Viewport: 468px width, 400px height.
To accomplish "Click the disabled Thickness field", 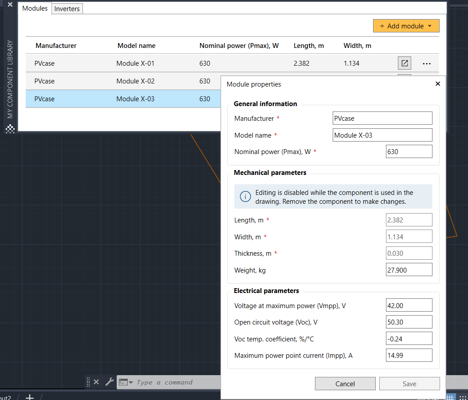I will point(409,253).
